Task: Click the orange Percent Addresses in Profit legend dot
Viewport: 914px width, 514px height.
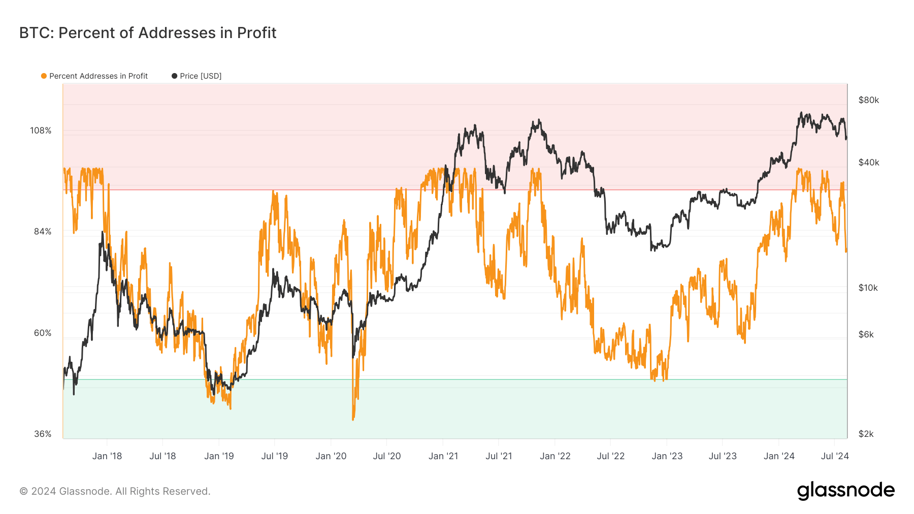Action: [x=44, y=76]
